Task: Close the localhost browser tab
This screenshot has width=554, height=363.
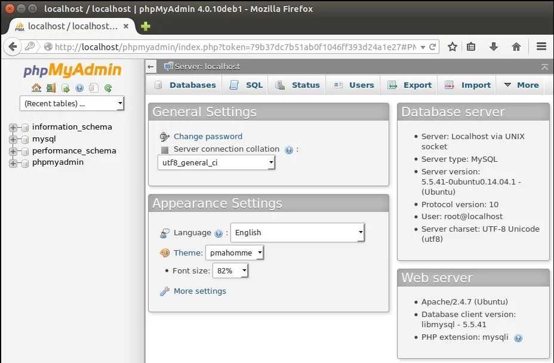Action: [126, 26]
